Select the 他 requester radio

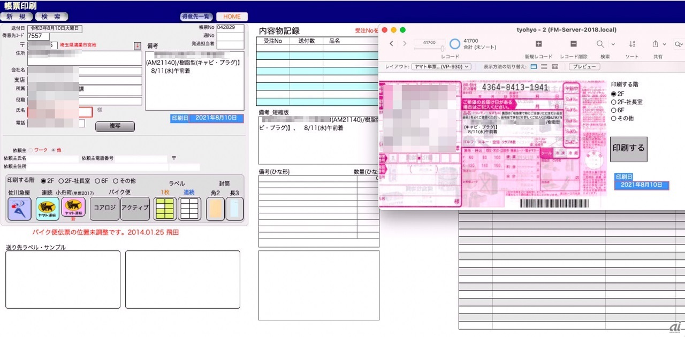pyautogui.click(x=52, y=150)
